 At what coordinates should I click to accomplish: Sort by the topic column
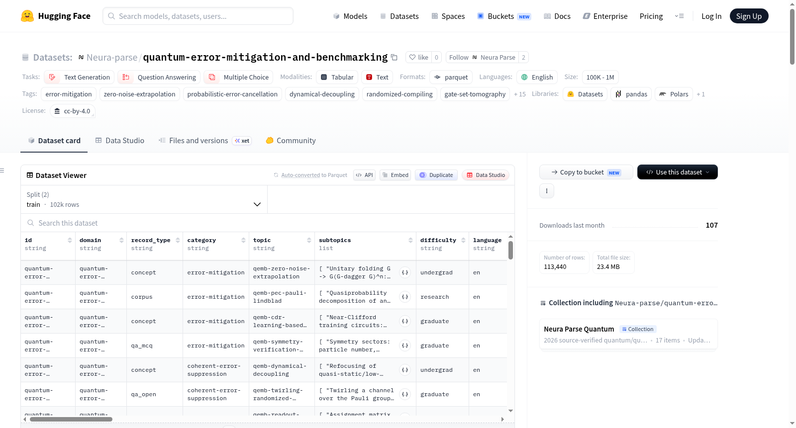(x=309, y=240)
